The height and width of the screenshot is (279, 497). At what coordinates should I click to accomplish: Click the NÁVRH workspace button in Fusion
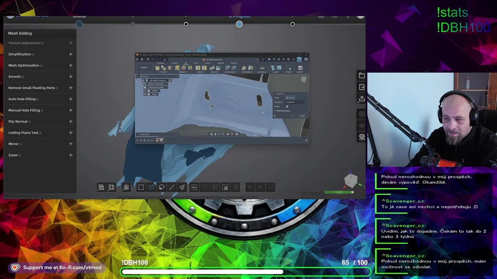click(145, 67)
